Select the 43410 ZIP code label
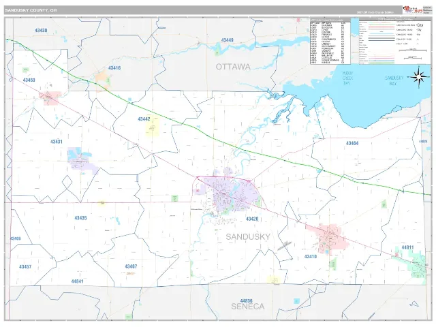 311,257
